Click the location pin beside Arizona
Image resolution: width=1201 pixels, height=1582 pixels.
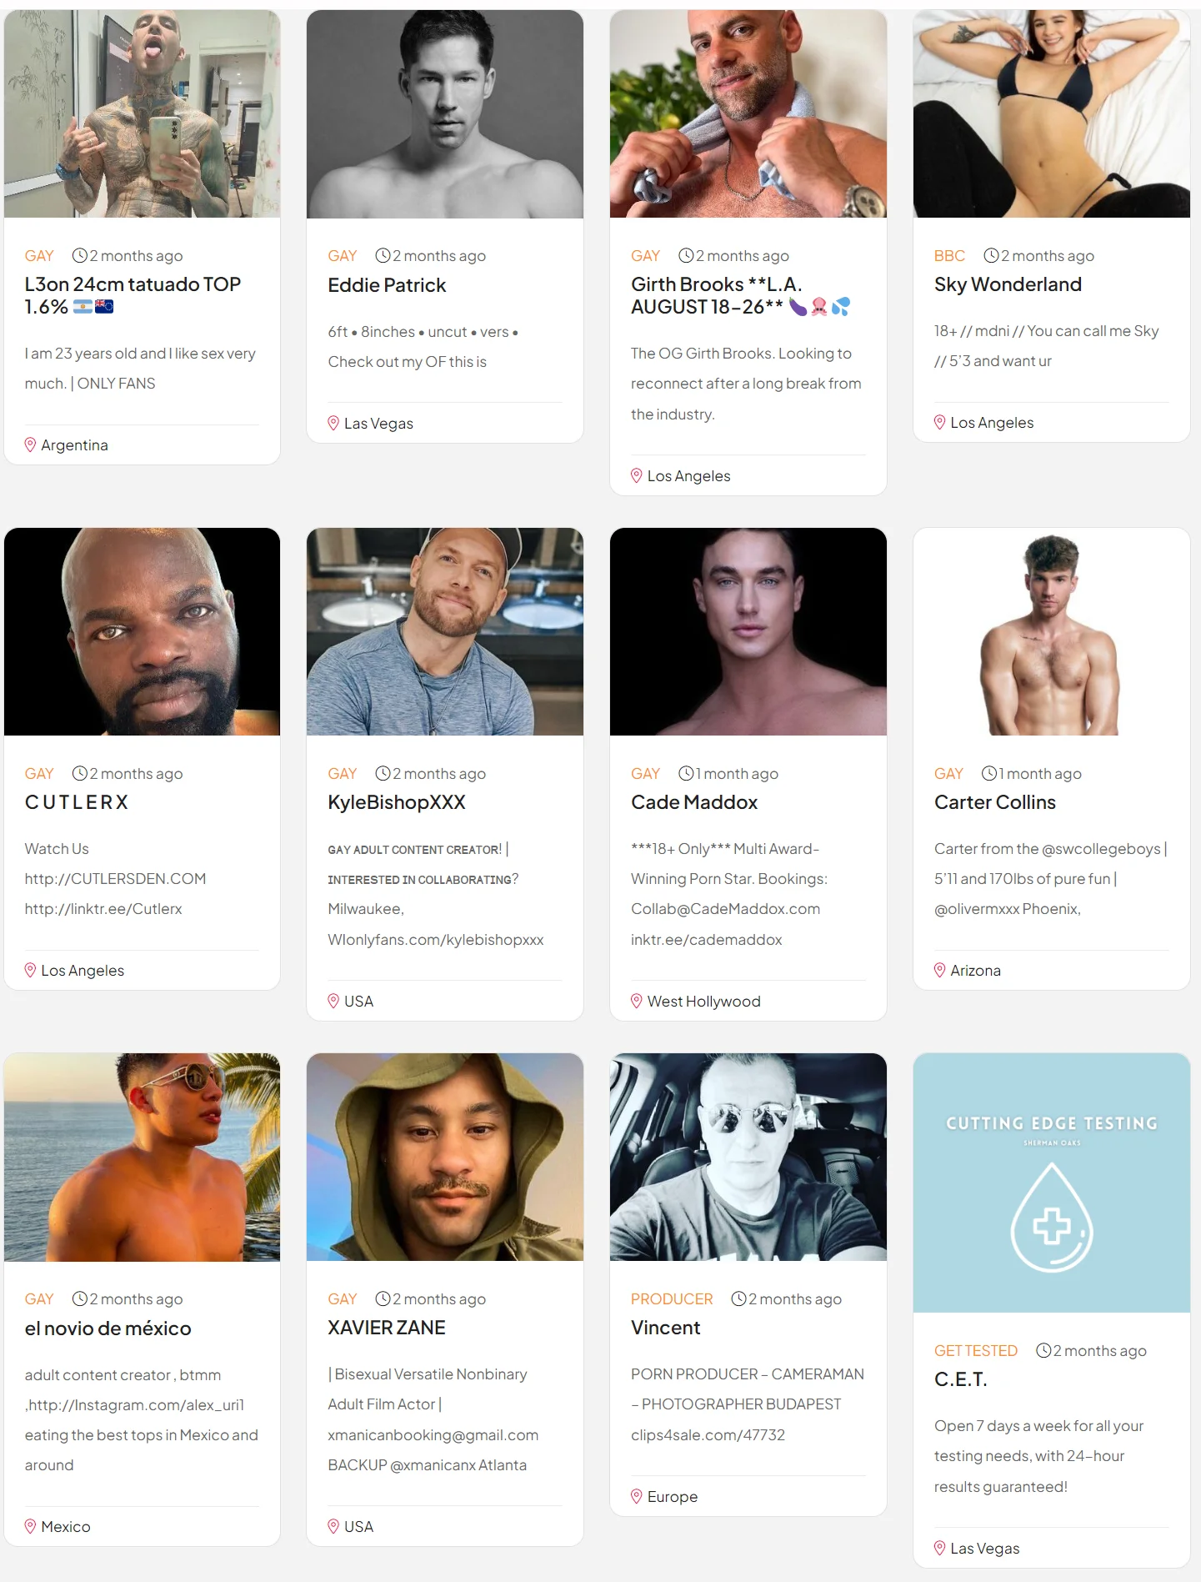(940, 970)
